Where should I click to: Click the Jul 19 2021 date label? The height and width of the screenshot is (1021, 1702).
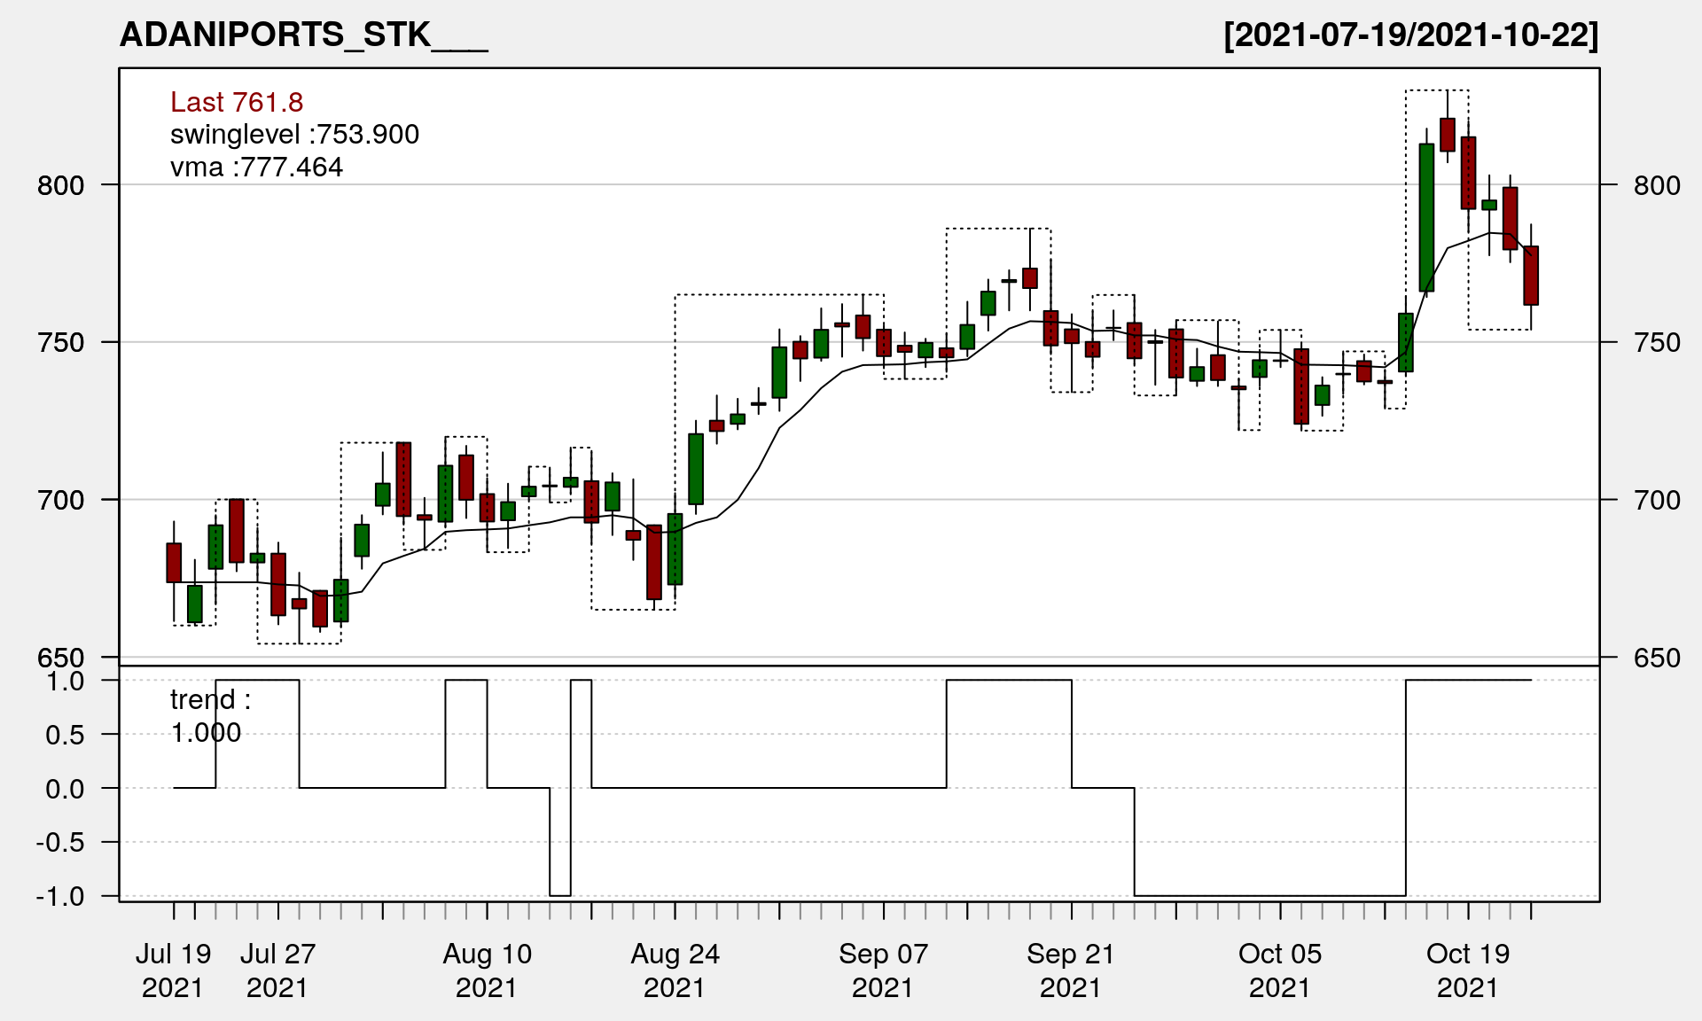point(173,970)
